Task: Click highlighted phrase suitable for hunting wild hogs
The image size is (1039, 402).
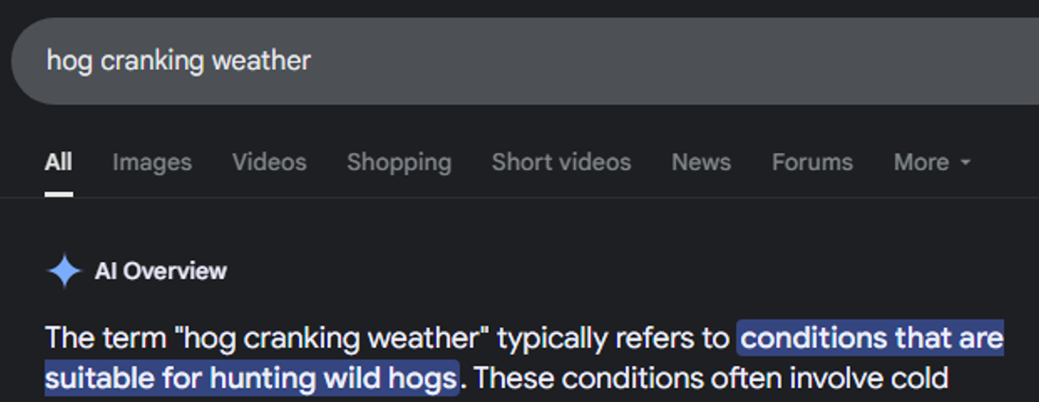Action: tap(251, 378)
